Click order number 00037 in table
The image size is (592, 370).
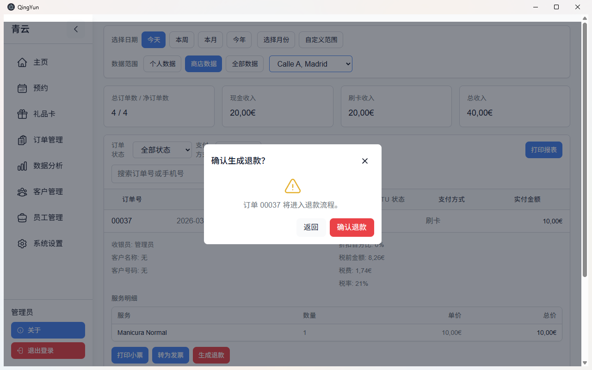(x=122, y=221)
